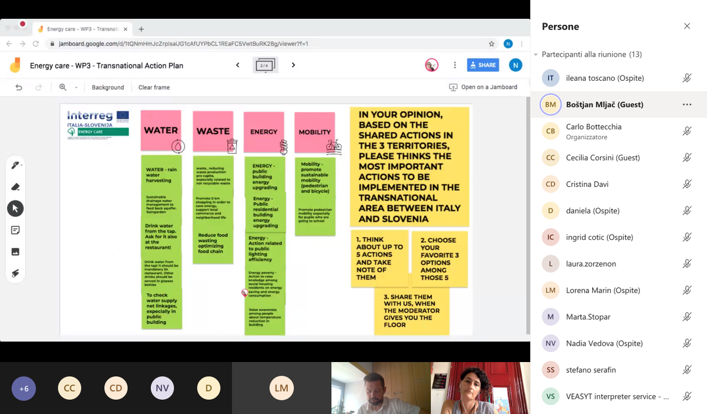Close the Persone panel
This screenshot has width=707, height=414.
click(687, 26)
